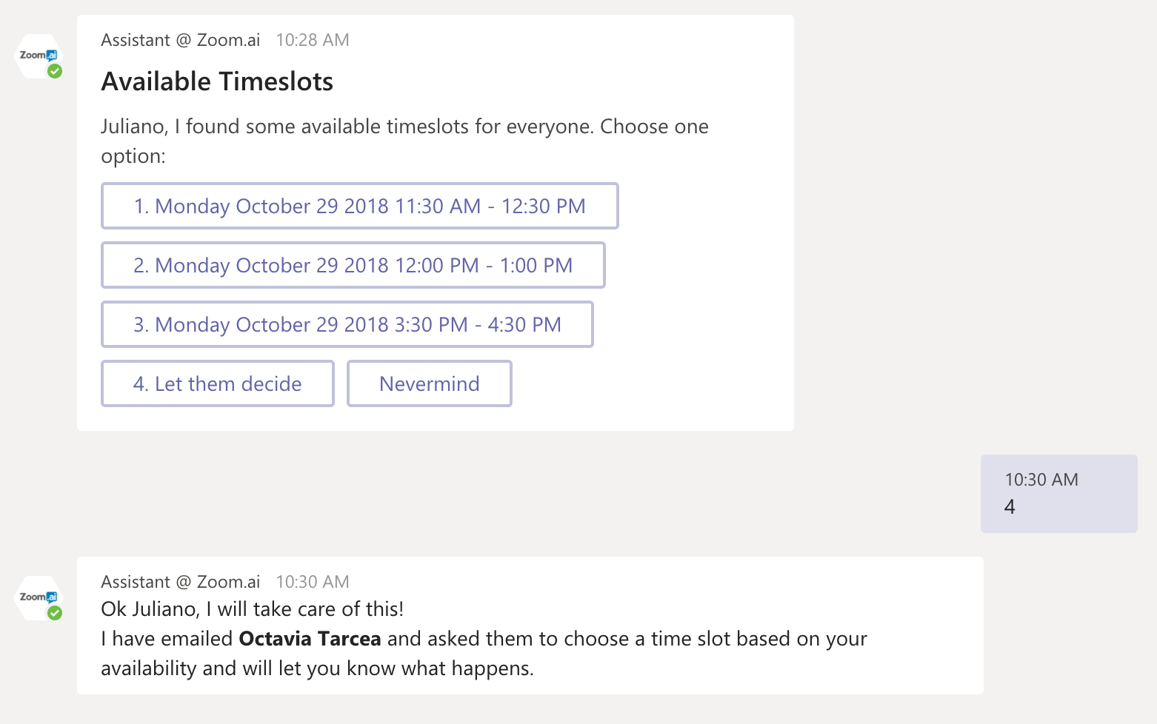
Task: Click the "will let you know what happens" line
Action: 317,668
